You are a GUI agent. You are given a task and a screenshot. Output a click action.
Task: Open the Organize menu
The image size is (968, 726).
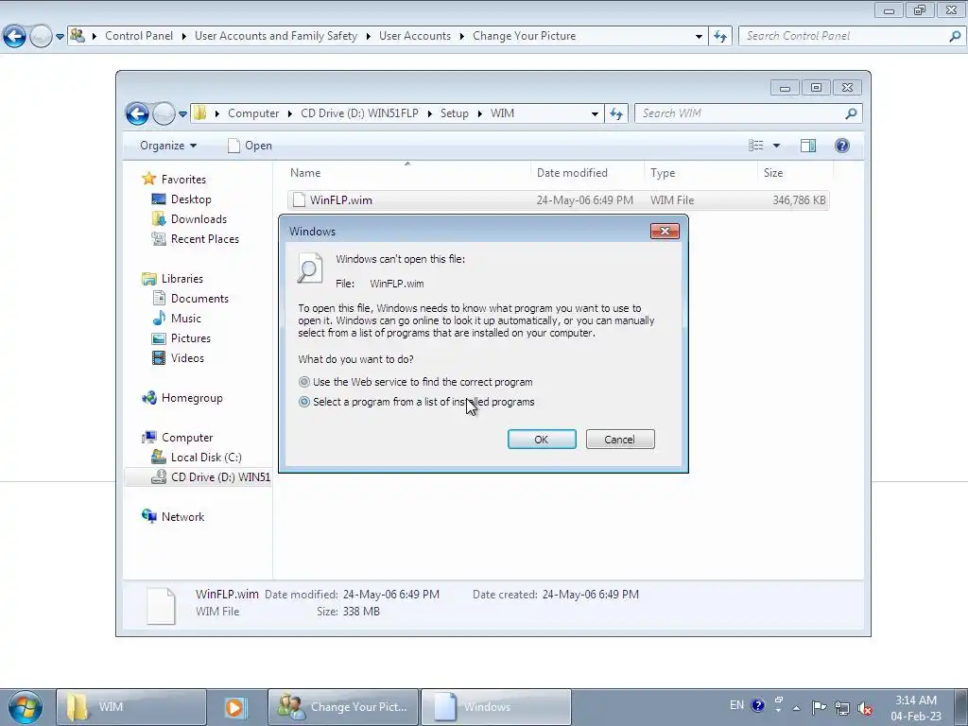168,146
